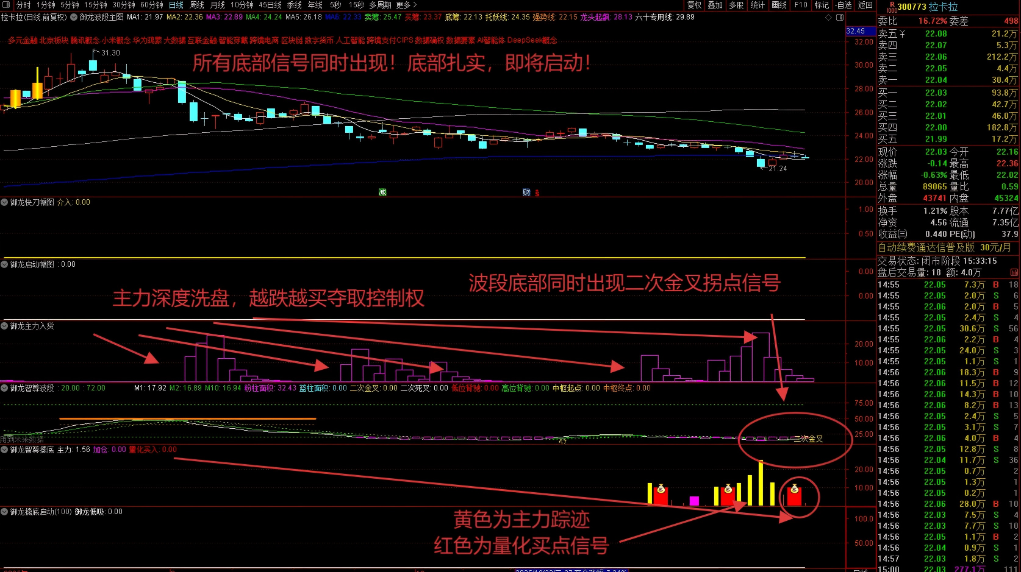Switch to the 1分钟 period tab

coord(46,5)
